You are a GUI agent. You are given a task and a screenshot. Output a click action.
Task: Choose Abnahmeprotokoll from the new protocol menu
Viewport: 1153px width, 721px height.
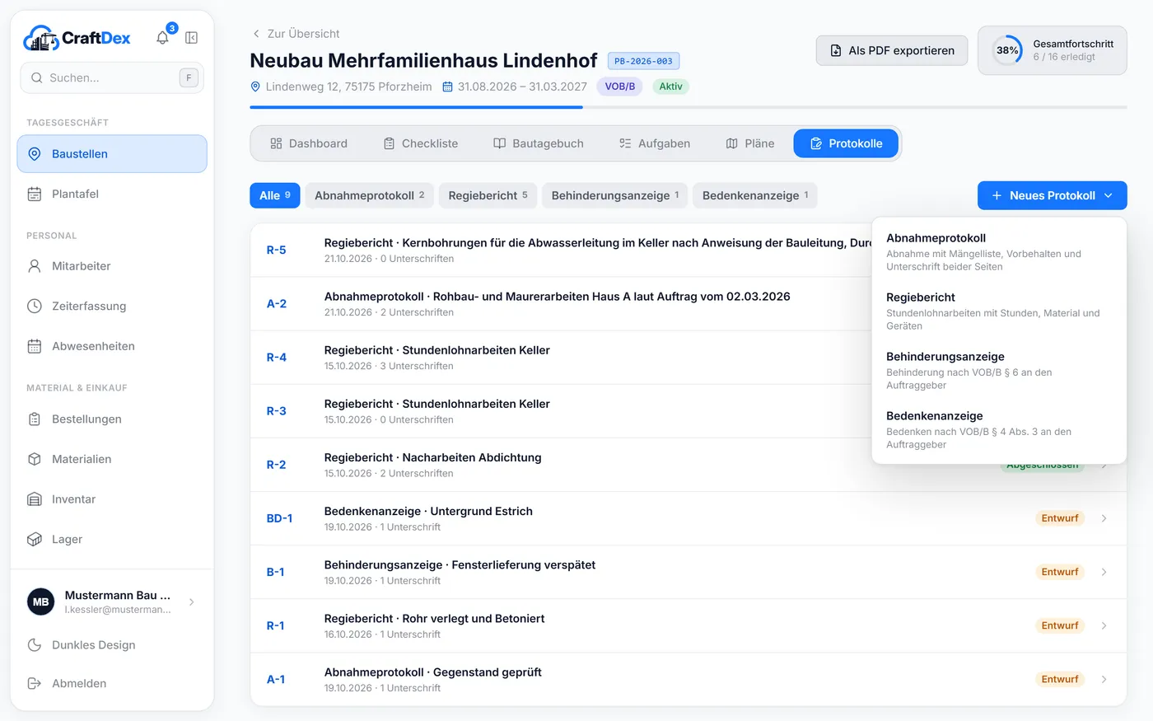(x=999, y=251)
